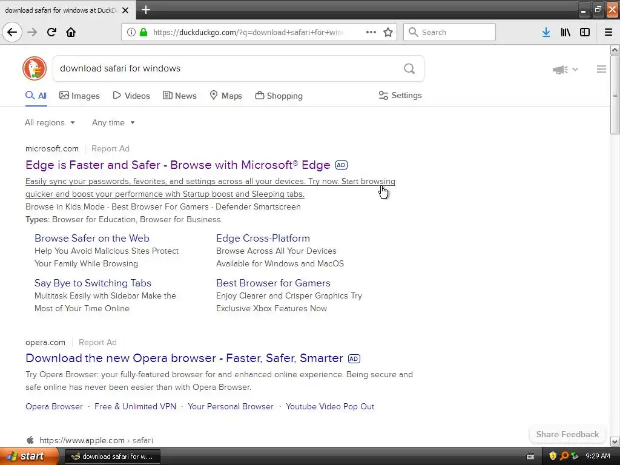Open the Windows start button

[x=29, y=456]
